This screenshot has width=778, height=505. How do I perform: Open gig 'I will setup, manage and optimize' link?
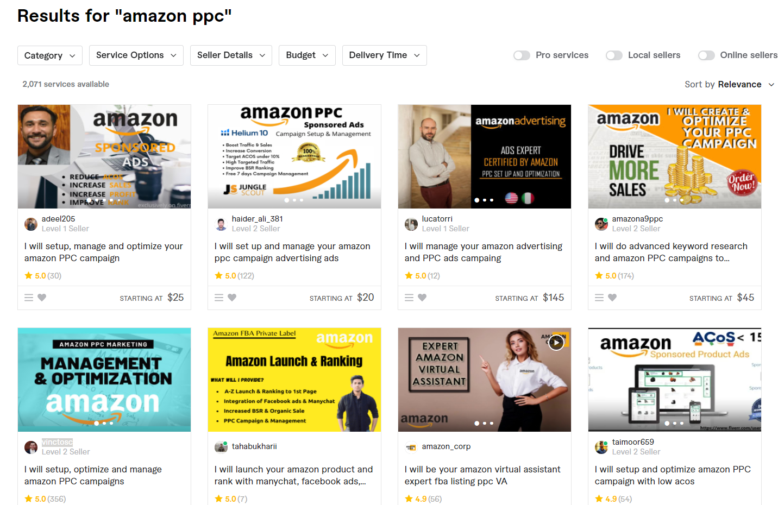pos(104,252)
